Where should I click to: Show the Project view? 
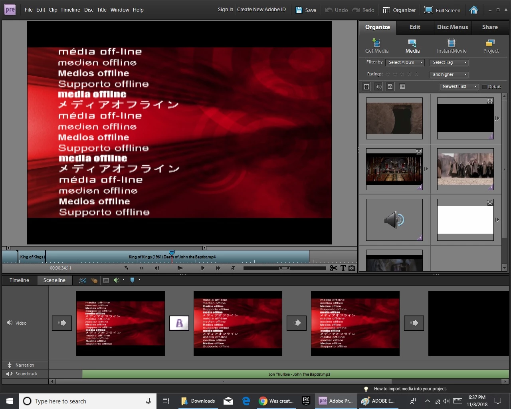[x=491, y=46]
